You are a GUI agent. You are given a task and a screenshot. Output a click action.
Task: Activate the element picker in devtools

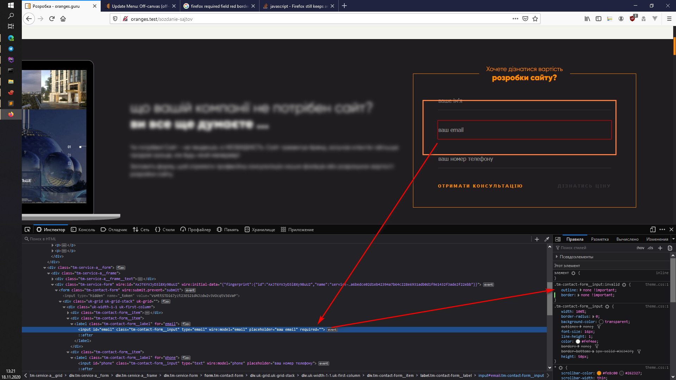27,229
